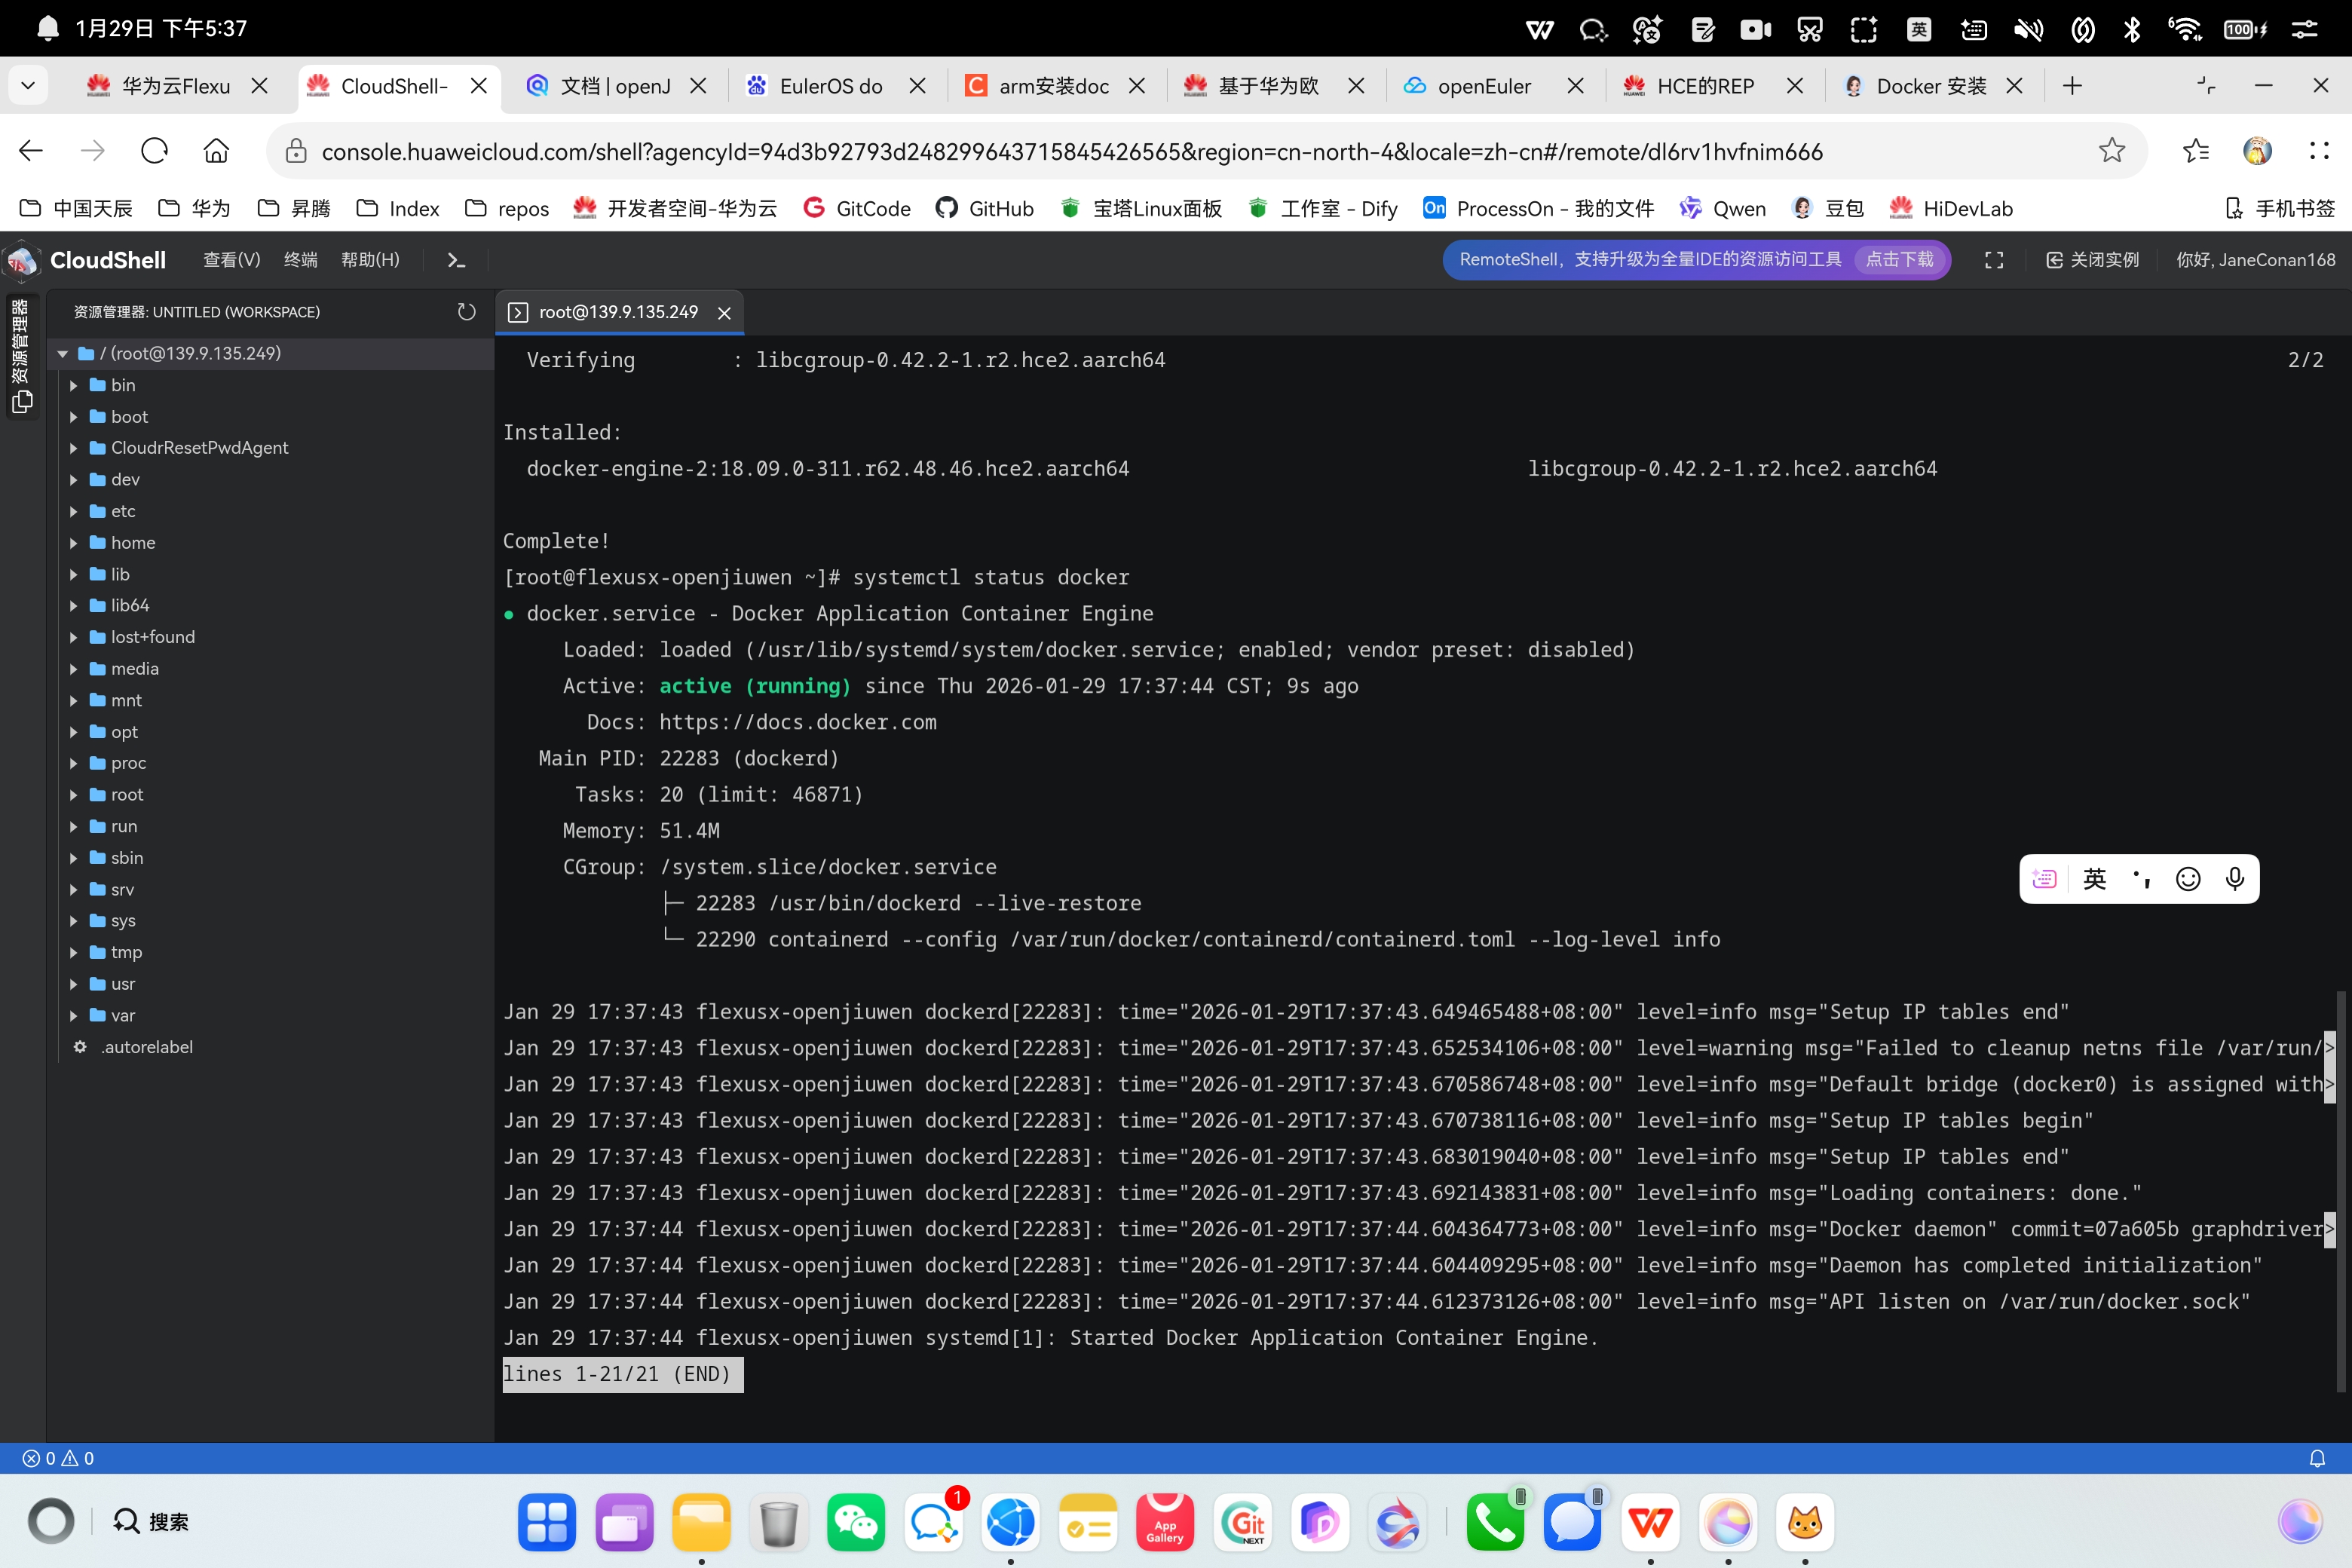Click the browser home icon
This screenshot has height=1568, width=2352.
216,151
